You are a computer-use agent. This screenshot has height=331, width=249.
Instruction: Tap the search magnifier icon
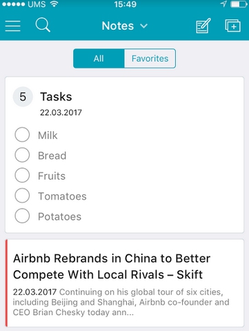pyautogui.click(x=43, y=25)
